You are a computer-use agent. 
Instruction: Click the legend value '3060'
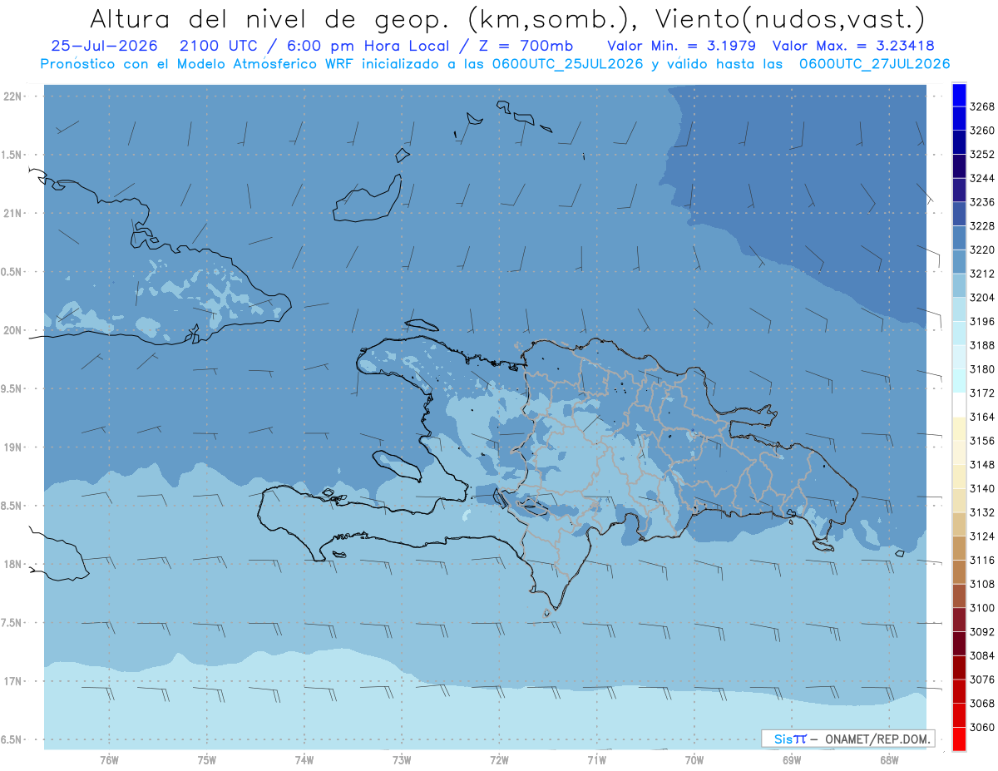tap(982, 727)
